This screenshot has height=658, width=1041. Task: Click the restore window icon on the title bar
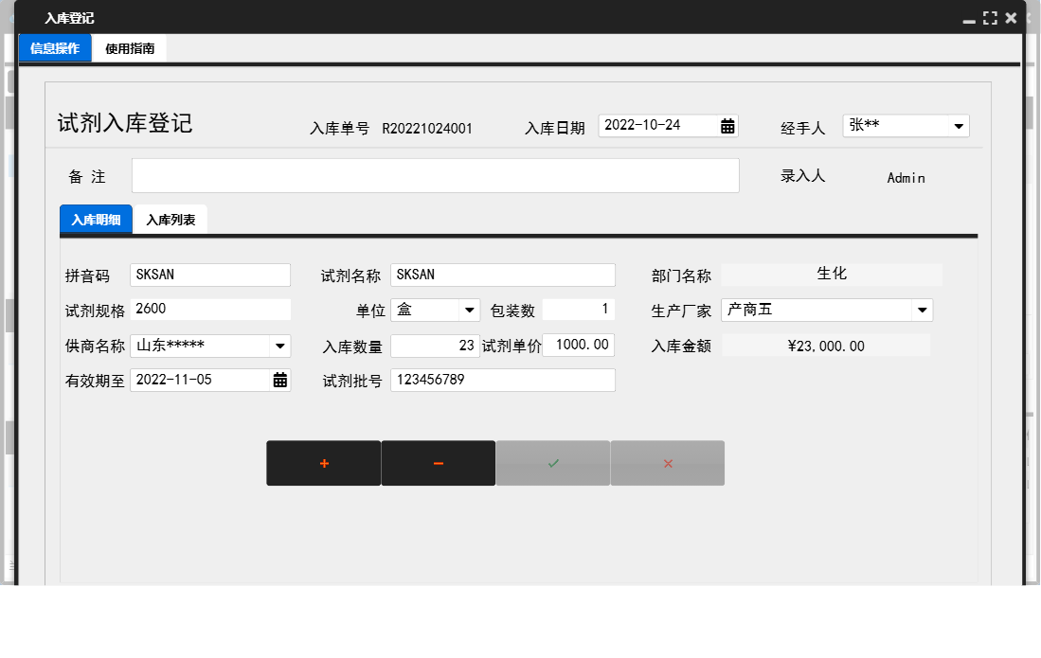(x=990, y=17)
